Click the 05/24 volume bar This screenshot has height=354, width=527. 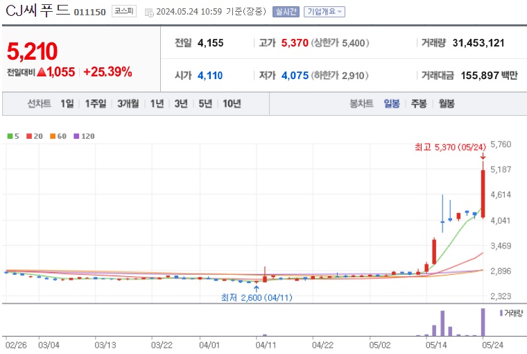(x=483, y=322)
